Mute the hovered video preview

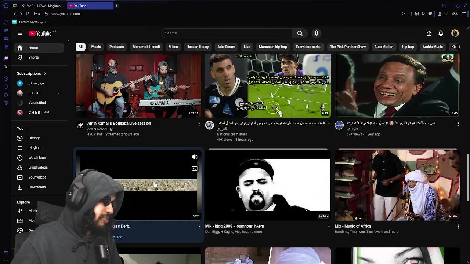pyautogui.click(x=195, y=157)
